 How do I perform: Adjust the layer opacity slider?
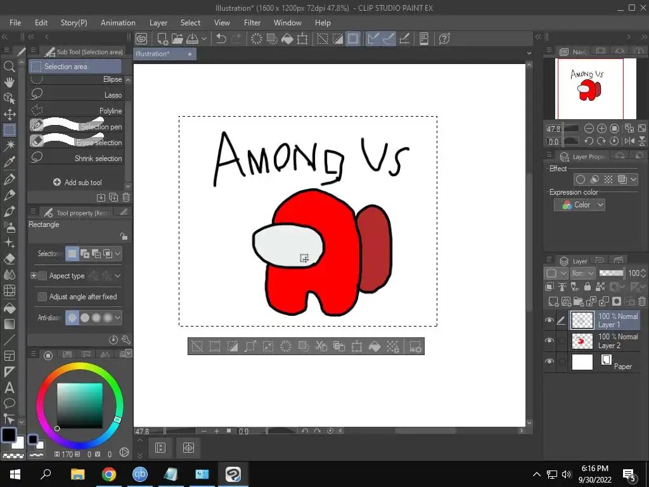tap(612, 273)
